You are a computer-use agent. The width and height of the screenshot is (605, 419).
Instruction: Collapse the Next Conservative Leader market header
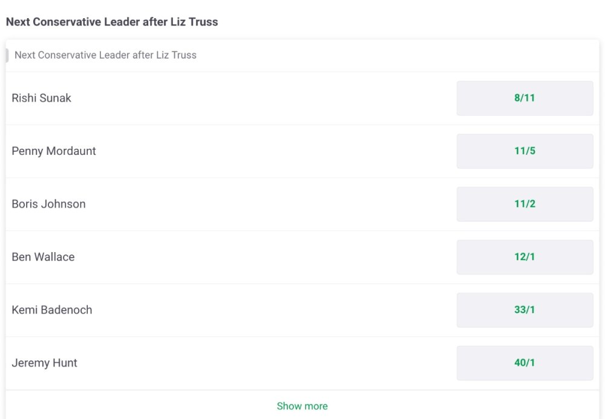click(x=105, y=55)
